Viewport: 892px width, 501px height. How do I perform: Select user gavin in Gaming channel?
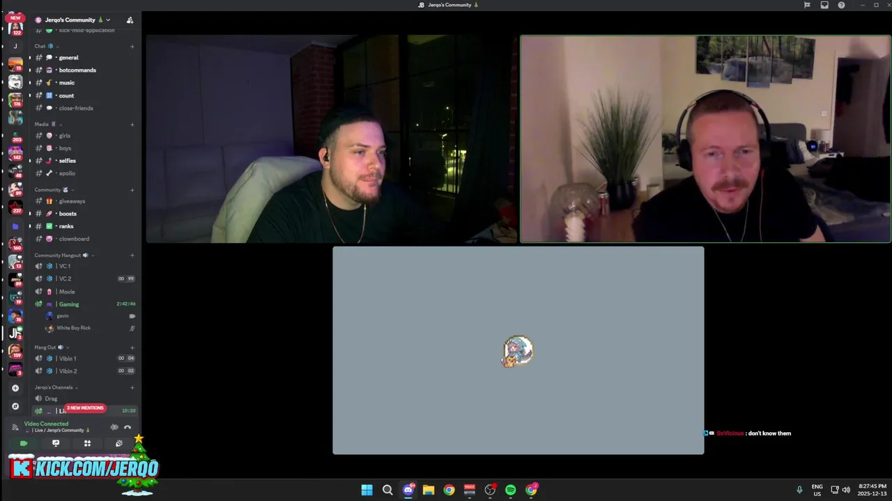click(89, 316)
